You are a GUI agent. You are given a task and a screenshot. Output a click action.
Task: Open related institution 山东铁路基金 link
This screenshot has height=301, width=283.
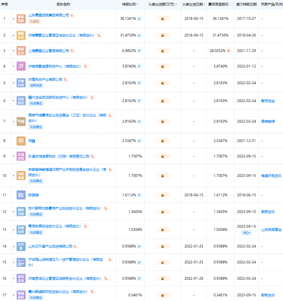pyautogui.click(x=271, y=230)
